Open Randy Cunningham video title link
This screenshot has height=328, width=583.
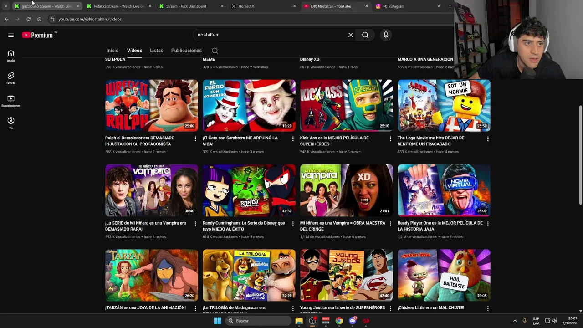point(244,226)
